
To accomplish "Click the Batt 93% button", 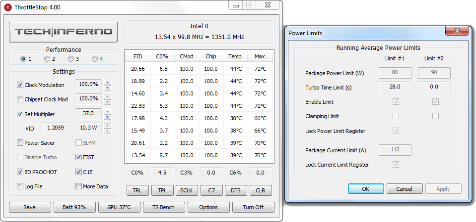I will [74, 207].
